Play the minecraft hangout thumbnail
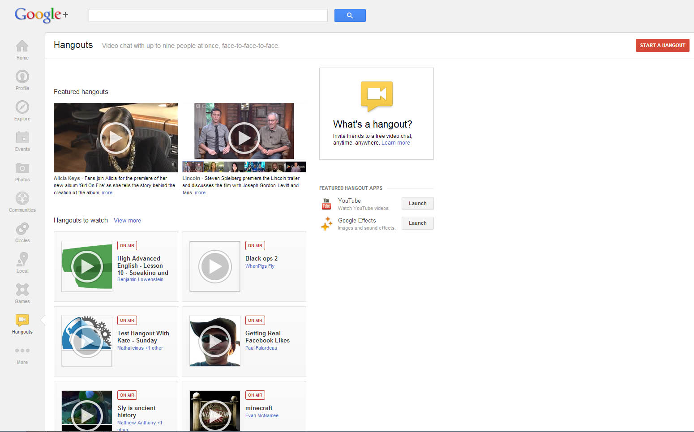694x432 pixels. [215, 411]
